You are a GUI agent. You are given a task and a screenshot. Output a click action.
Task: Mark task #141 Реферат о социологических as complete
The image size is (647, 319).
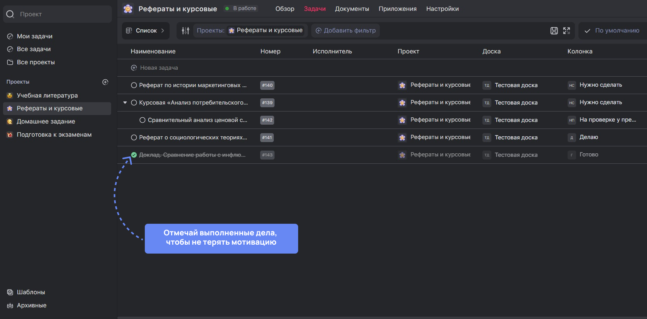click(x=134, y=137)
